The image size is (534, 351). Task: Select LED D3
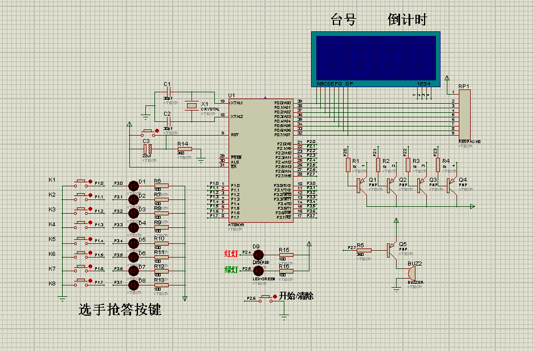(x=133, y=214)
